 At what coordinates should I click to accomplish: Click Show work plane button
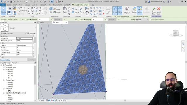(57, 9)
